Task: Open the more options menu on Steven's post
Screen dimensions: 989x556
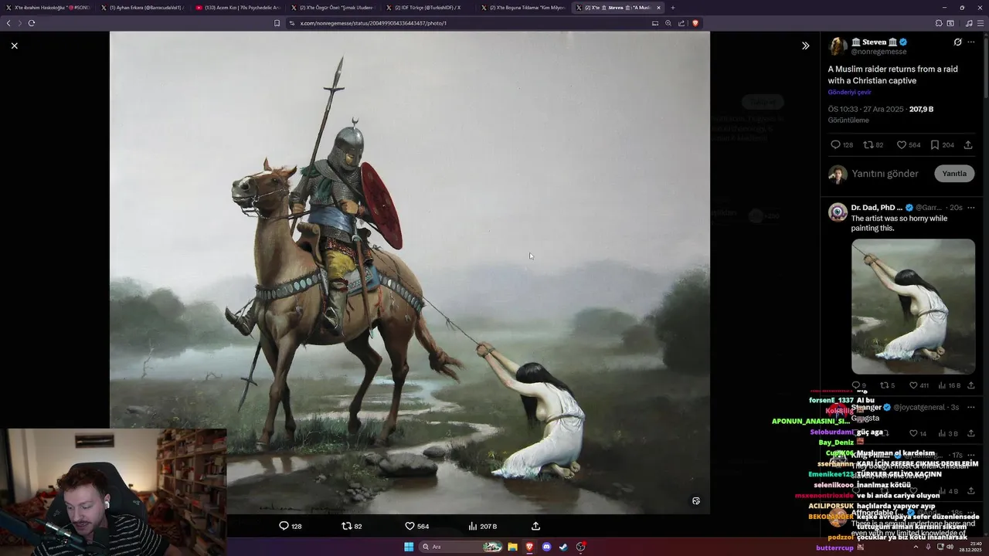Action: point(971,42)
